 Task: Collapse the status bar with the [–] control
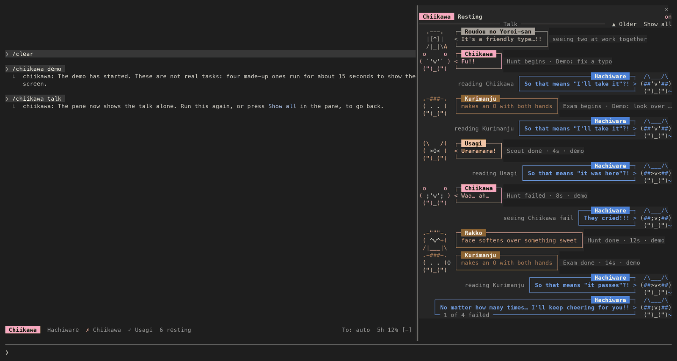pos(407,330)
